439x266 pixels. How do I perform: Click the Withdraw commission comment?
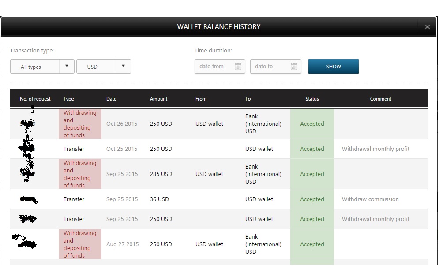[x=370, y=199]
